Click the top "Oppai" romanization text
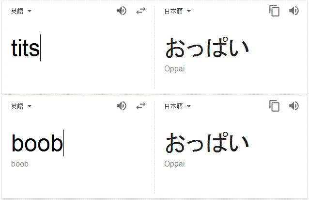 tap(174, 69)
